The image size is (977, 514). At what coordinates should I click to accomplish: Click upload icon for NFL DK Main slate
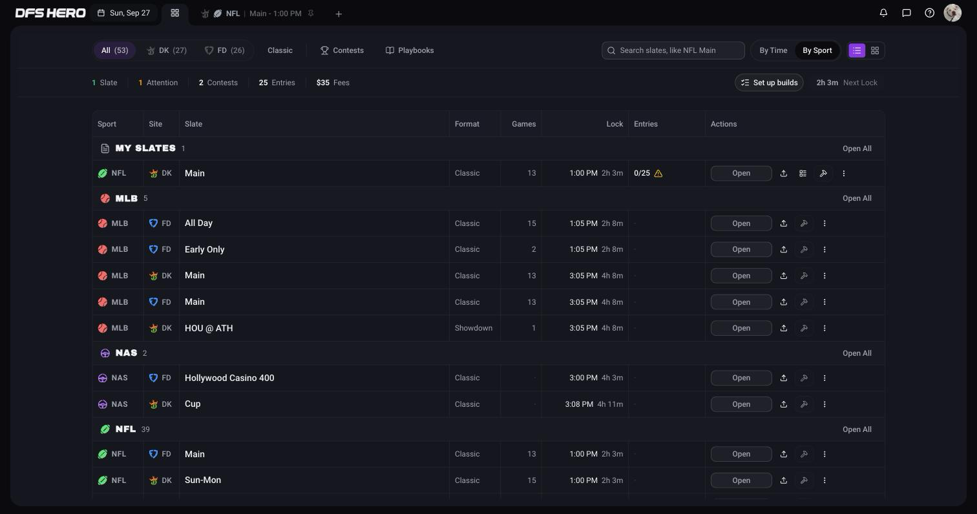[784, 173]
